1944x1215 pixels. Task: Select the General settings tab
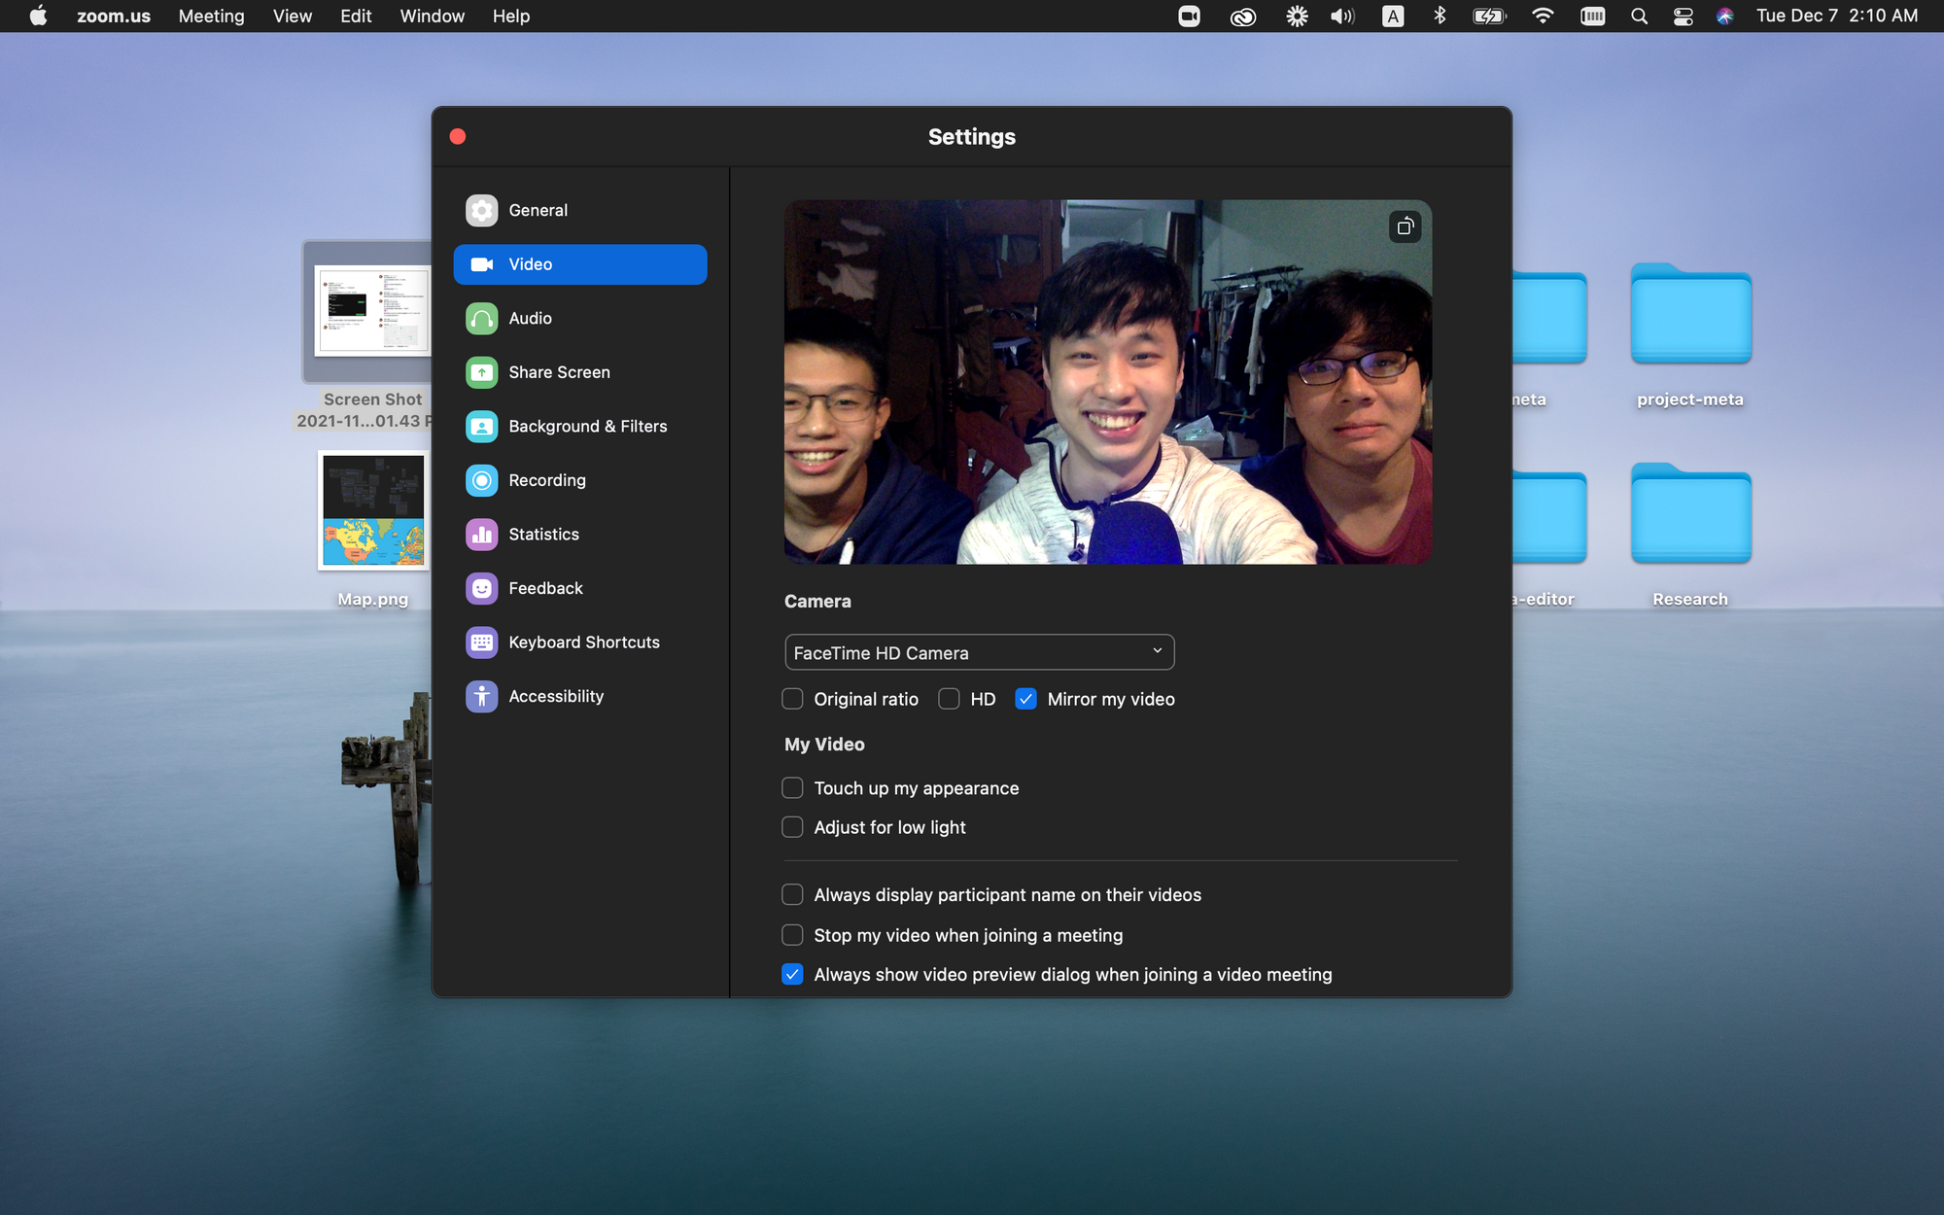[x=538, y=210]
